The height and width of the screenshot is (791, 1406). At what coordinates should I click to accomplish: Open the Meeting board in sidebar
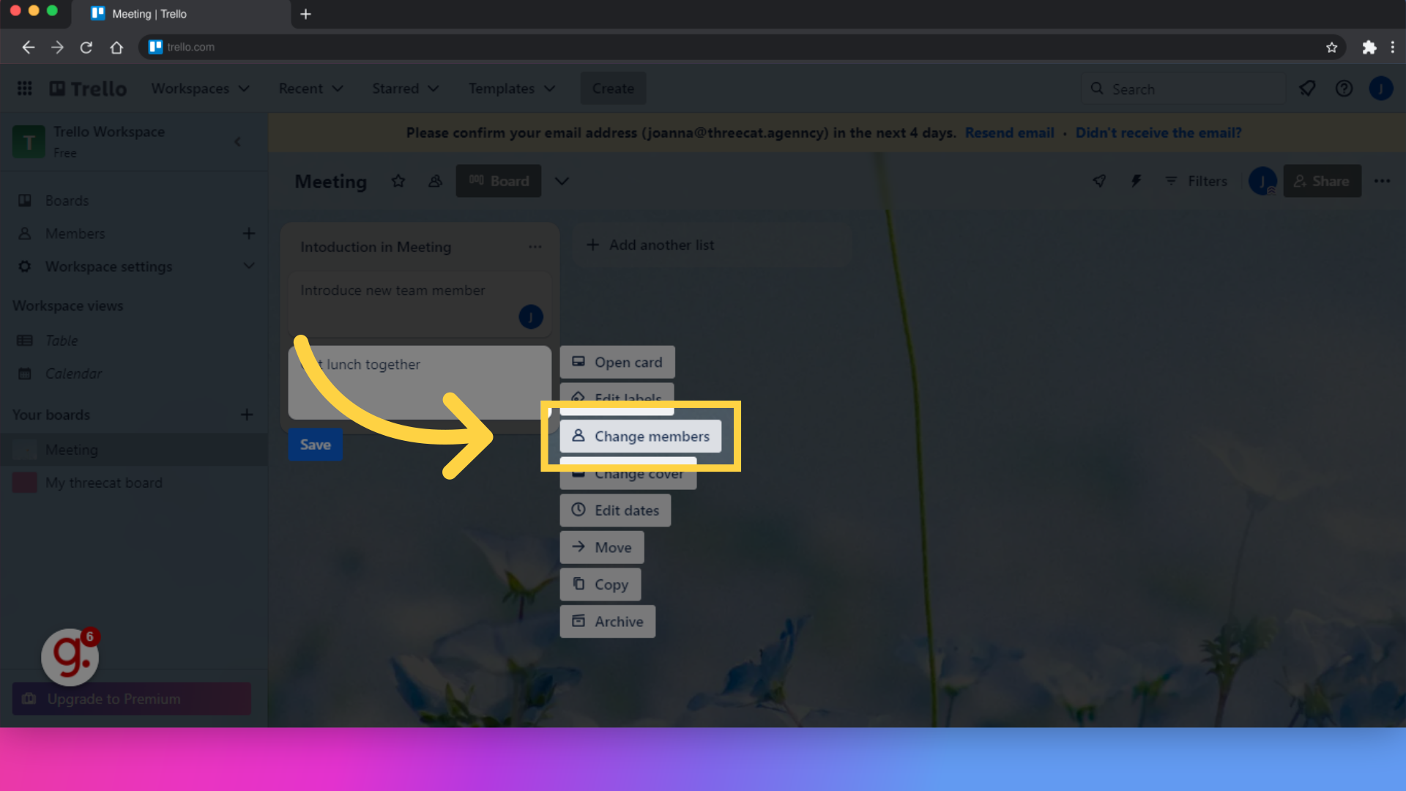[x=135, y=450]
